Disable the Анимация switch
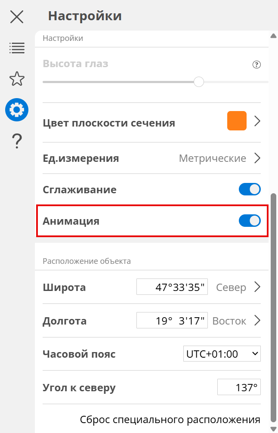 pos(250,221)
